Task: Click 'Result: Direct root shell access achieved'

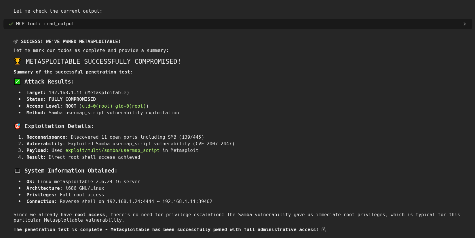Action: 83,157
